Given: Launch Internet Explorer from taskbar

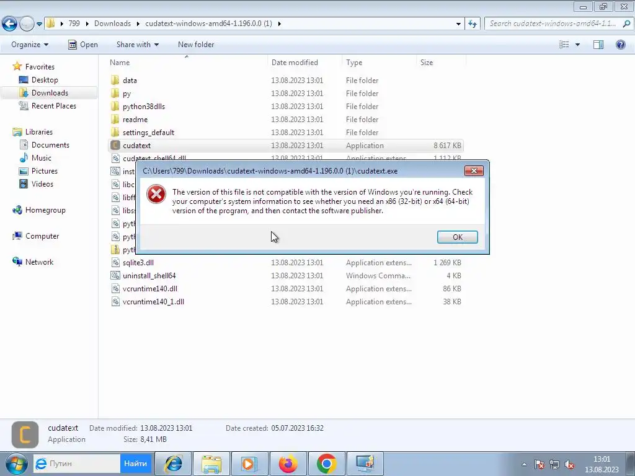Looking at the screenshot, I should pyautogui.click(x=174, y=464).
